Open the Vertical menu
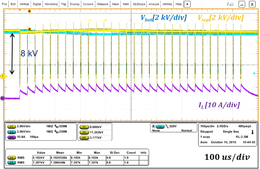The width and height of the screenshot is (260, 169). point(23,4)
